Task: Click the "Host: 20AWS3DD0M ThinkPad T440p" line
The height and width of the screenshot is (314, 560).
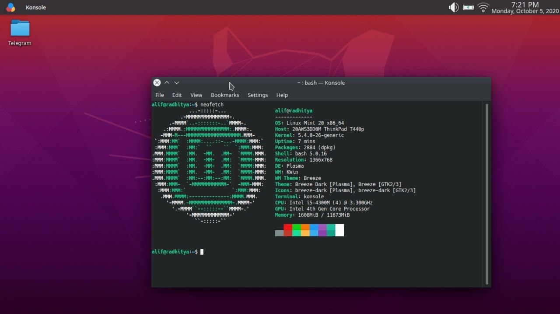Action: [x=319, y=129]
